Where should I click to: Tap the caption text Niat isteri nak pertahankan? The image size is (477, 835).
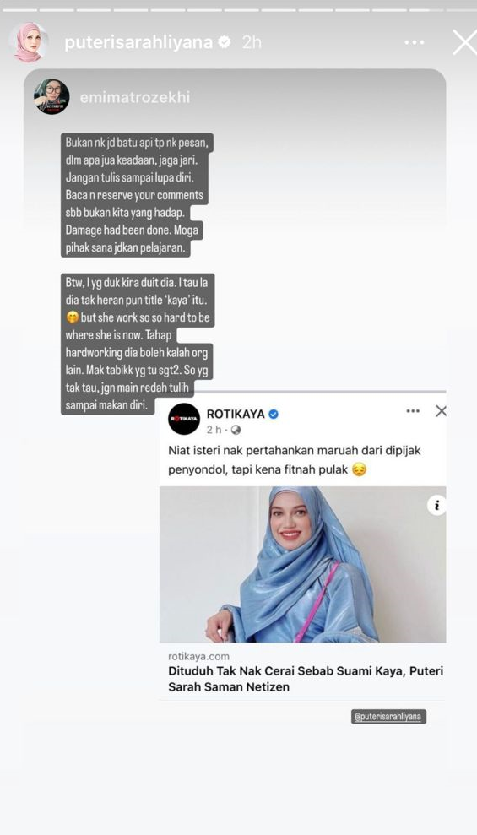(295, 460)
